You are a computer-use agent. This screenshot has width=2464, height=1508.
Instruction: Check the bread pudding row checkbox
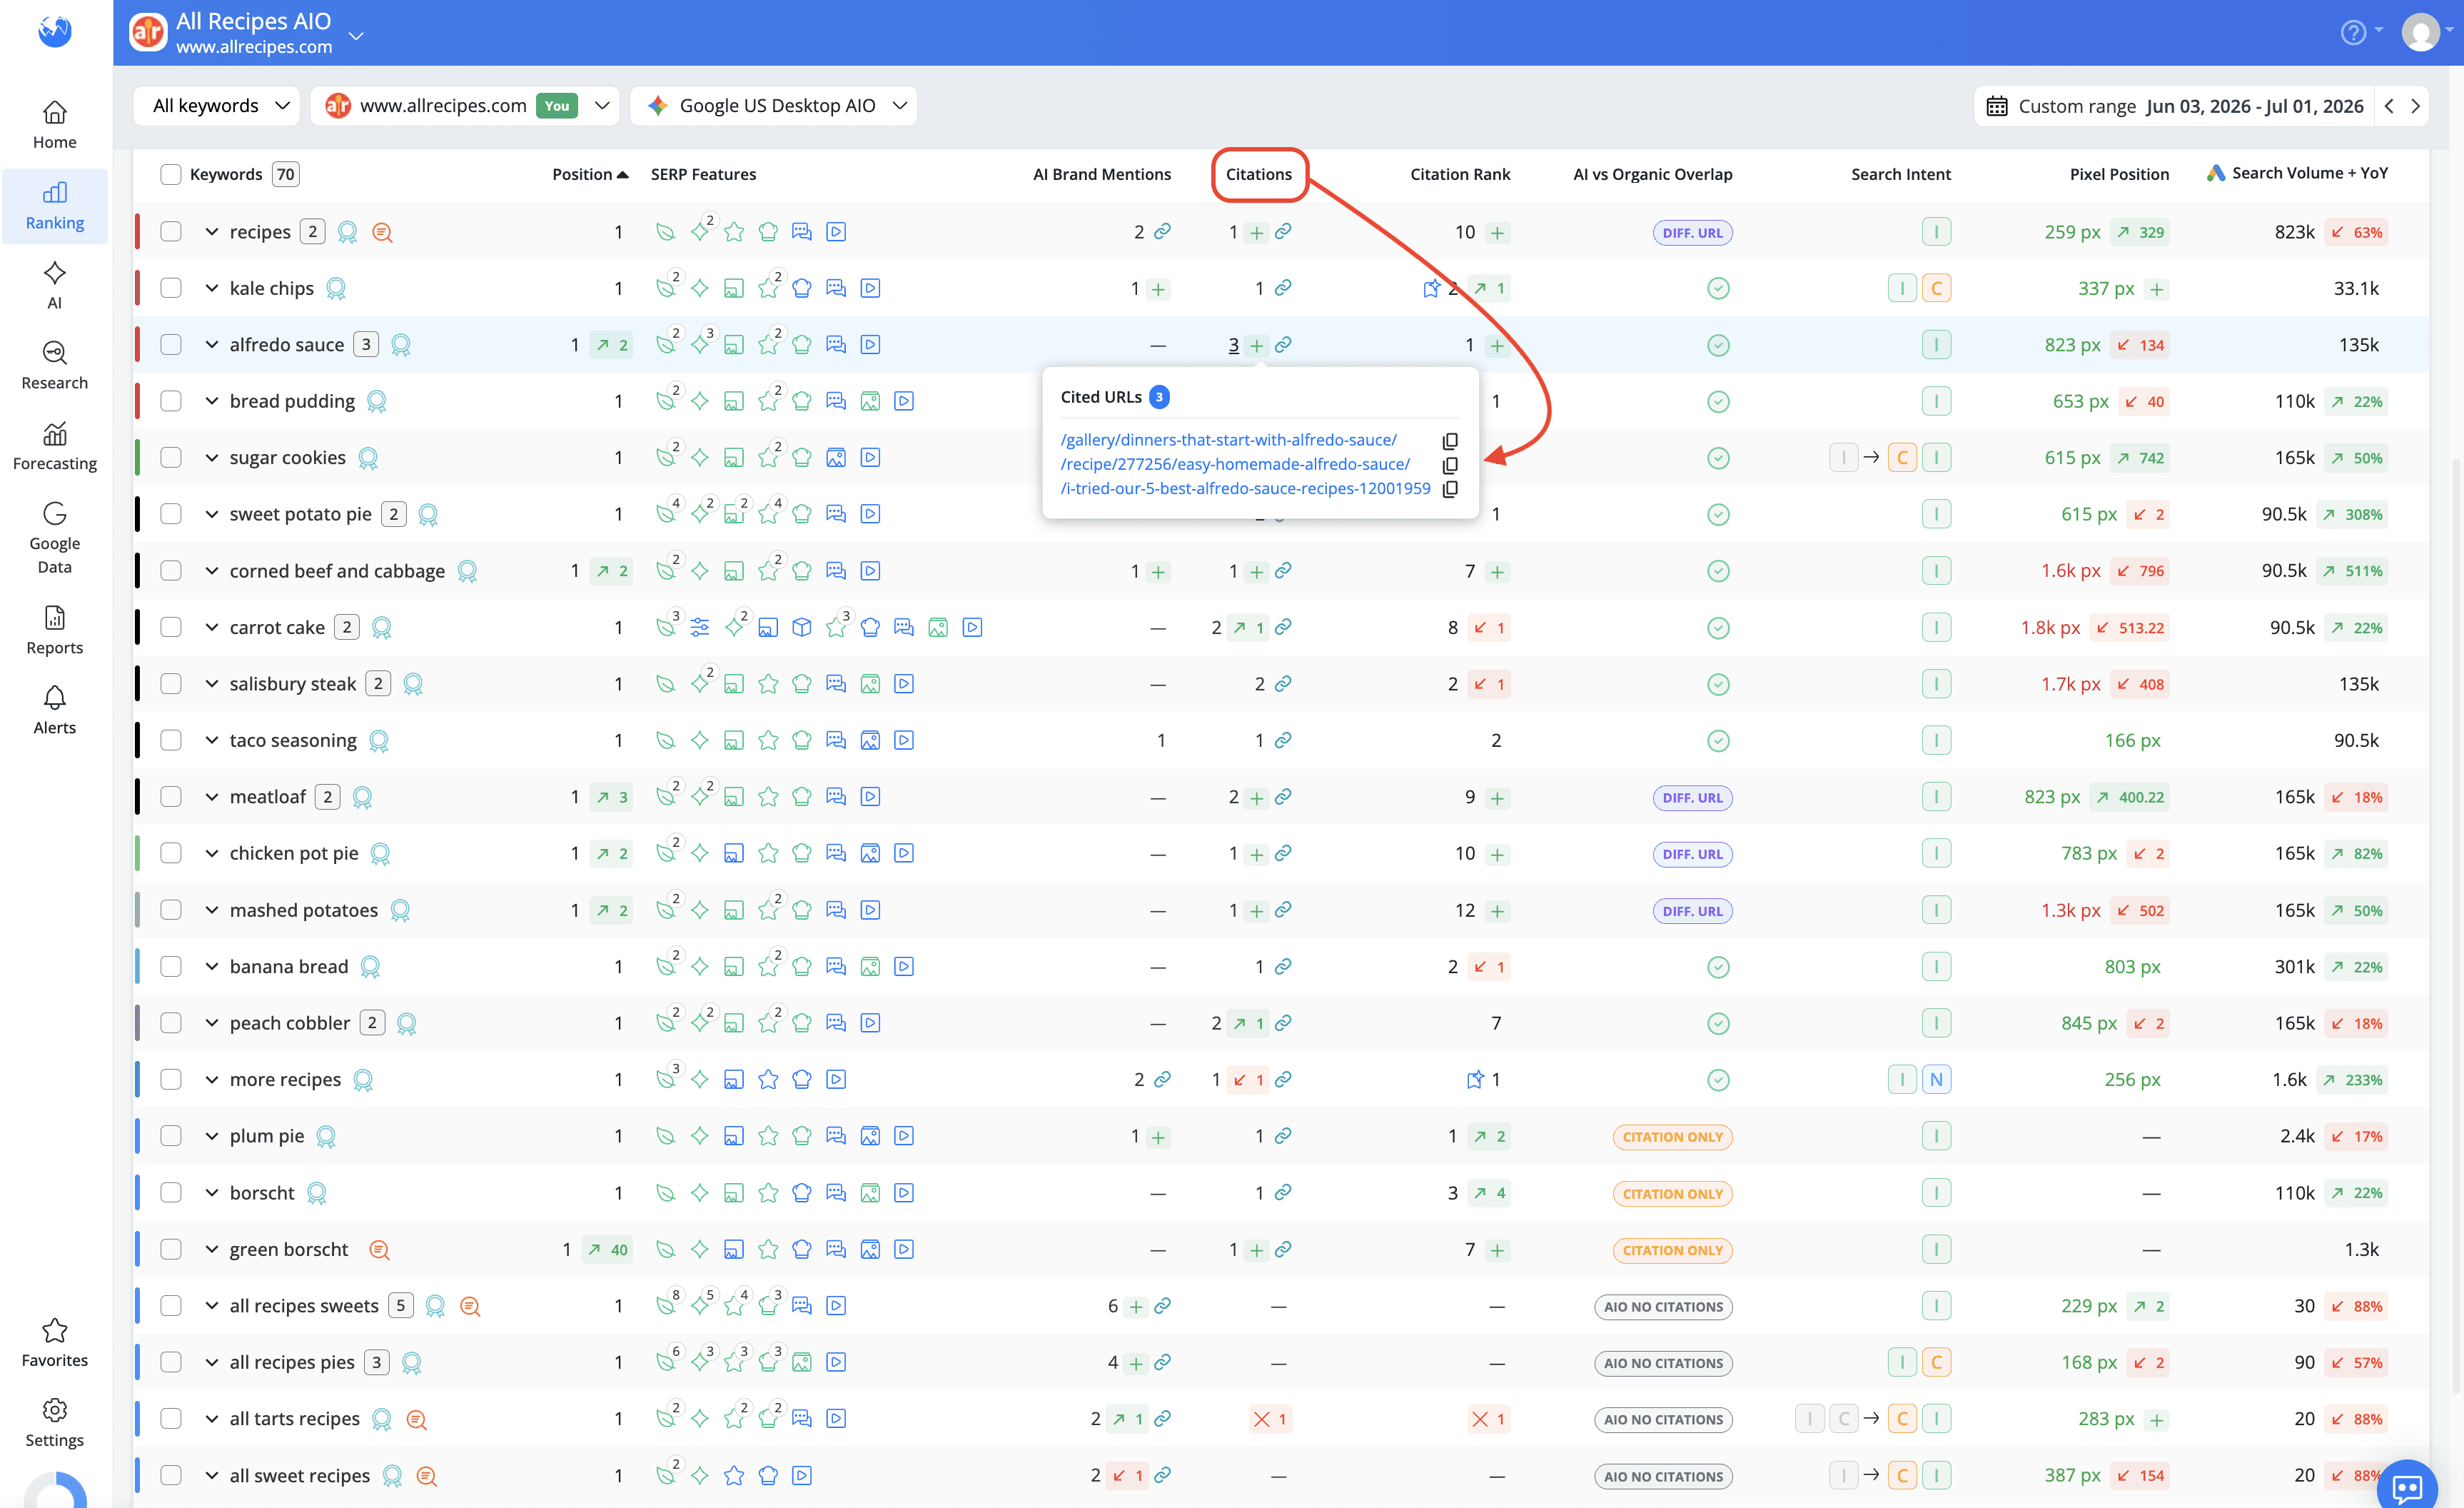point(171,401)
